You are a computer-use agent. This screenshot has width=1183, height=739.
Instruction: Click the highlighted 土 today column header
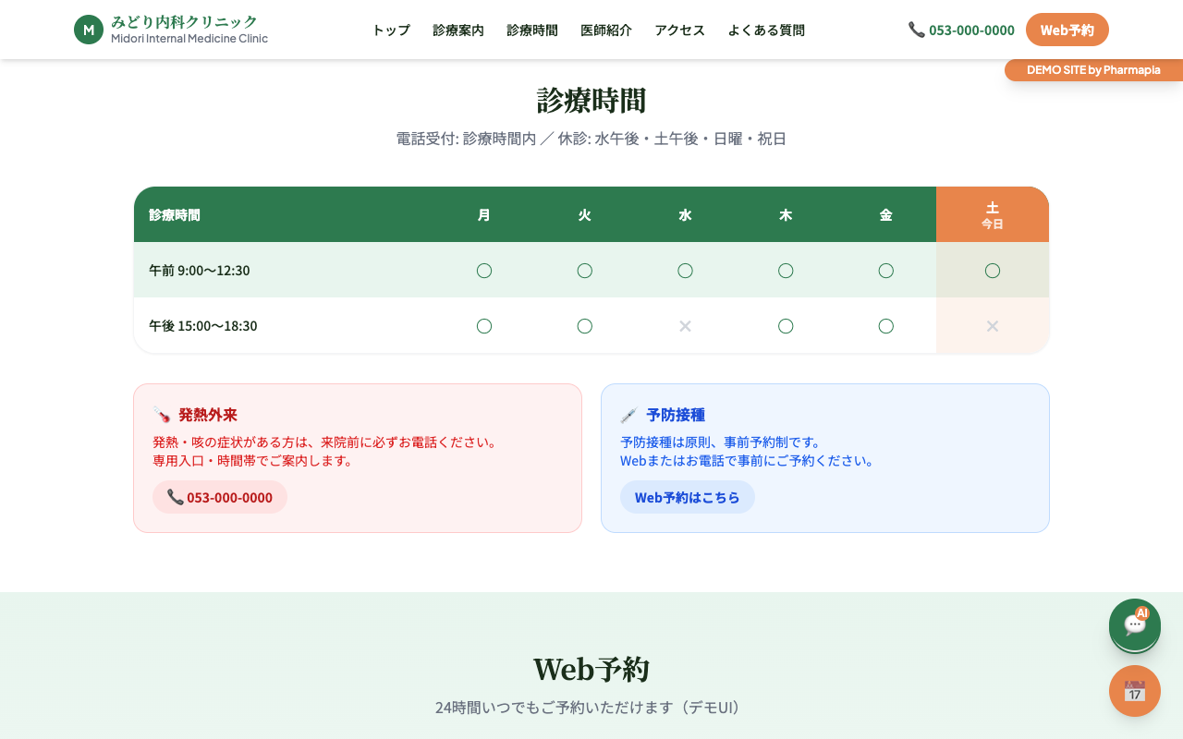[x=992, y=213]
